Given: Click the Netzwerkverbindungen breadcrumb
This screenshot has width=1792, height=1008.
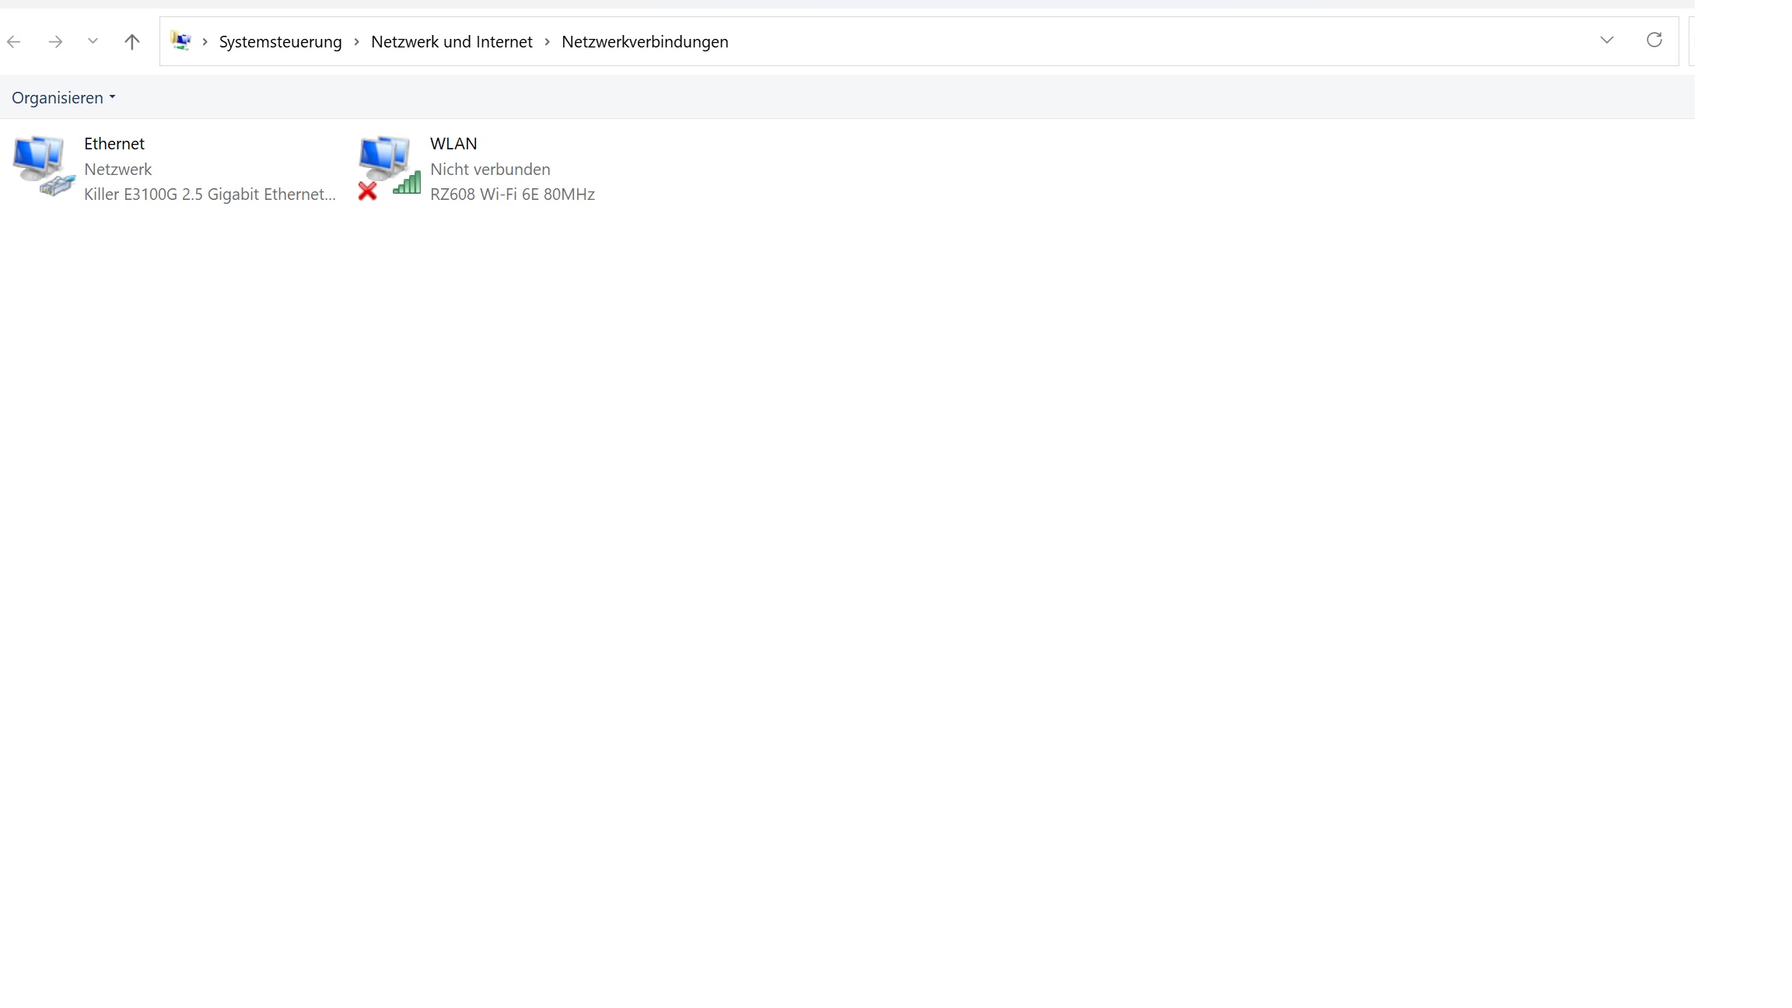Looking at the screenshot, I should [x=644, y=42].
